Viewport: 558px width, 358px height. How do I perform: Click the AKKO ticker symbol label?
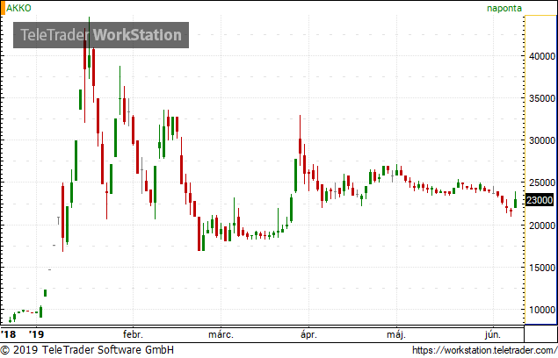[18, 8]
